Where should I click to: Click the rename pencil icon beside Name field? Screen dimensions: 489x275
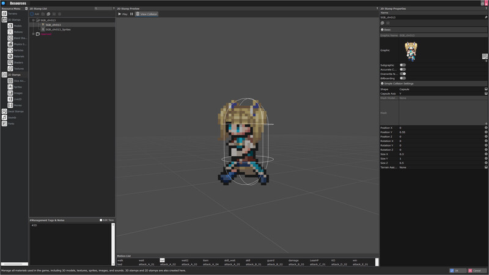coord(486,18)
